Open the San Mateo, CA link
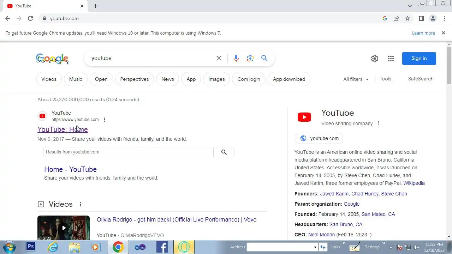The image size is (452, 254). 378,214
